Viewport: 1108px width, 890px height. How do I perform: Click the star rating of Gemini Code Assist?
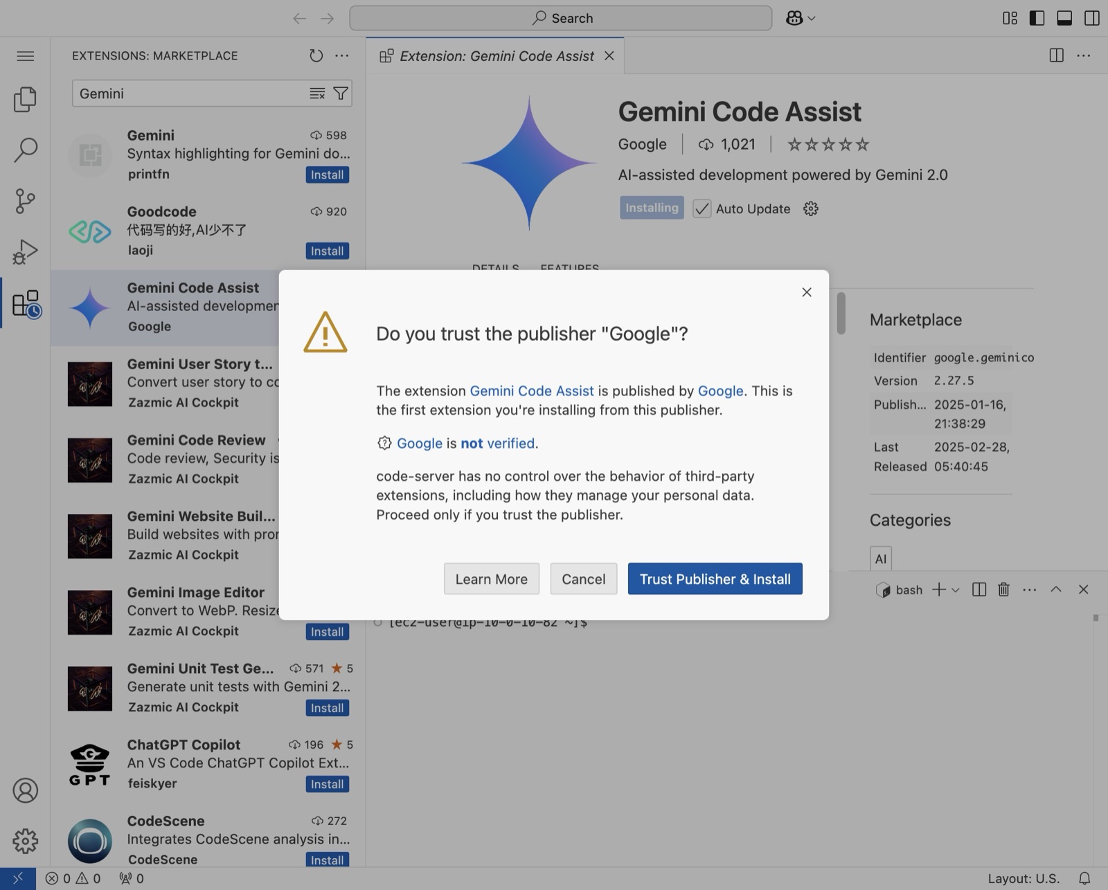click(x=828, y=145)
